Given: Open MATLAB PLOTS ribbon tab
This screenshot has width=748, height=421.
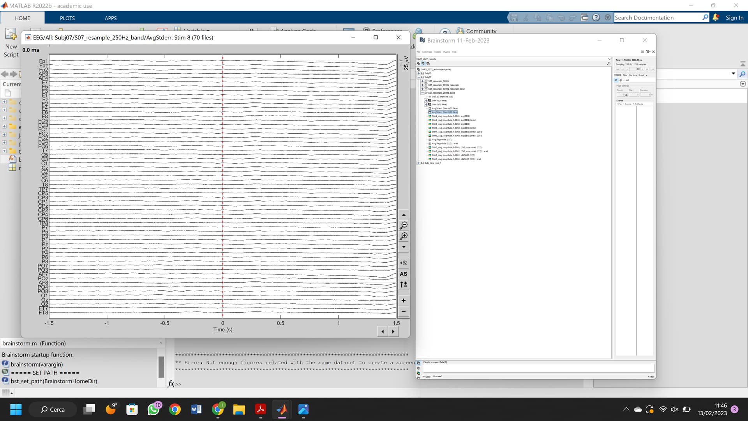Looking at the screenshot, I should click(x=67, y=18).
